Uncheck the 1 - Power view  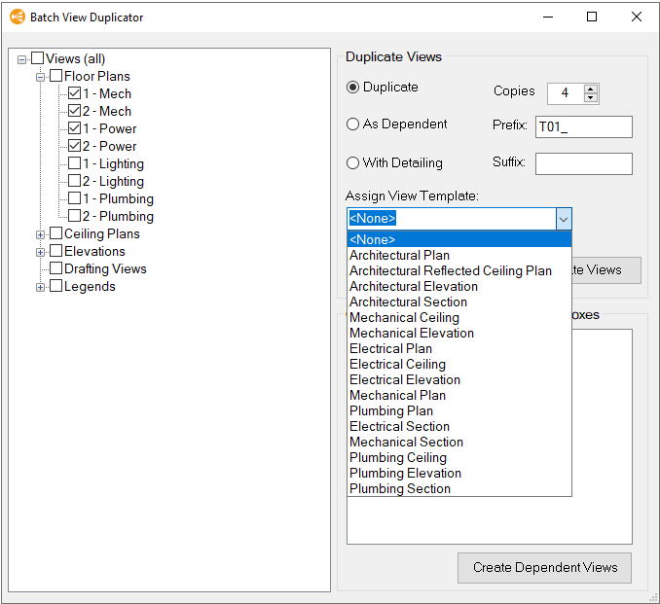(x=75, y=127)
